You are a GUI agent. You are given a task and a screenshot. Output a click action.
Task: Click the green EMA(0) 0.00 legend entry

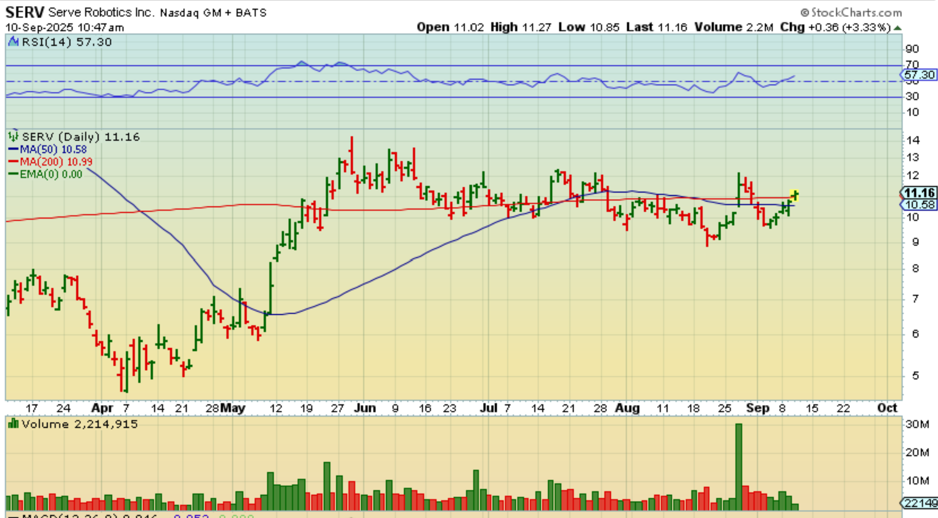click(50, 174)
